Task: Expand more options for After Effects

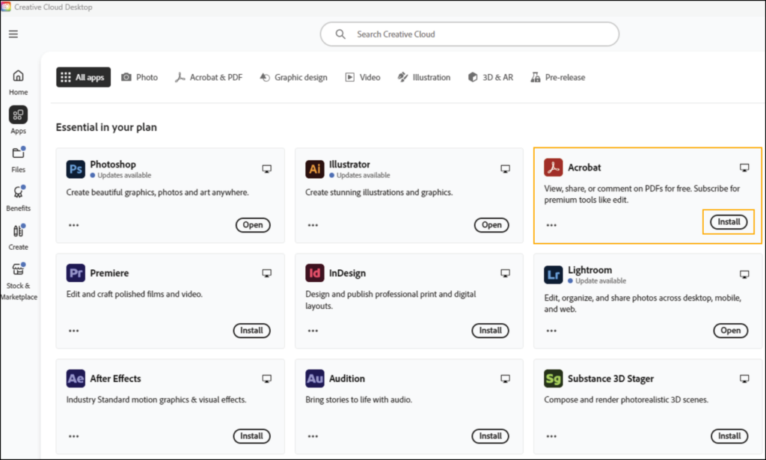Action: pyautogui.click(x=73, y=436)
